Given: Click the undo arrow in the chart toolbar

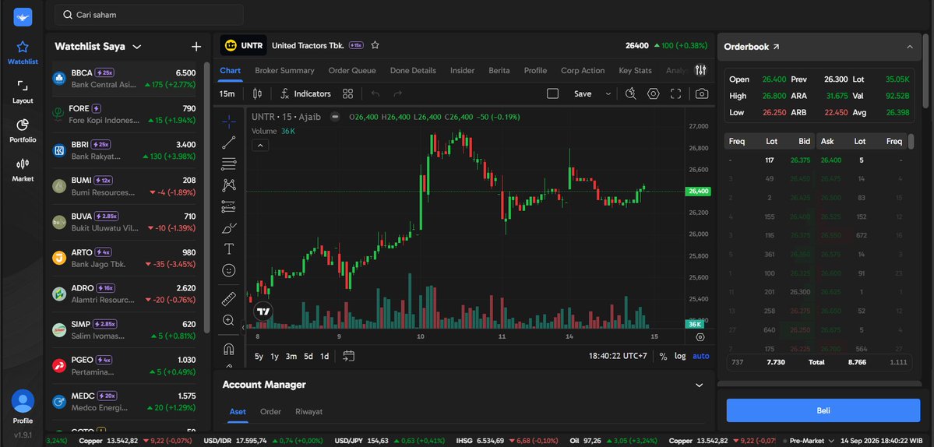Looking at the screenshot, I should click(x=375, y=93).
